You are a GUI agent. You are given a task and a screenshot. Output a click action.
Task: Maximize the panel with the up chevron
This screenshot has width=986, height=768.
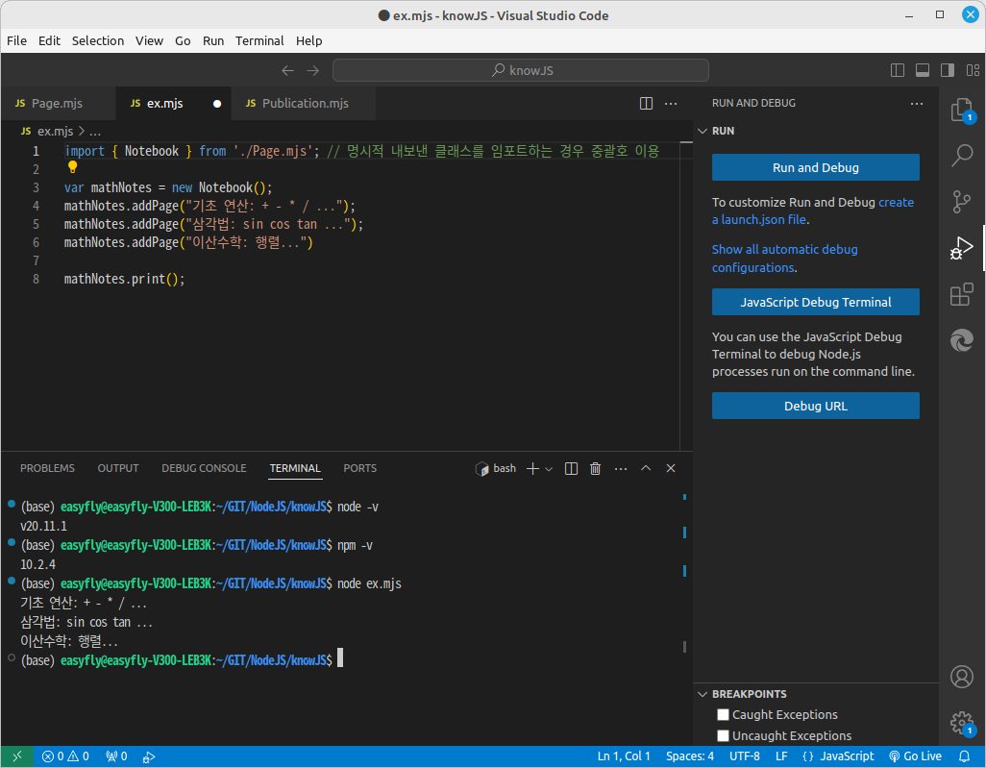click(x=646, y=469)
